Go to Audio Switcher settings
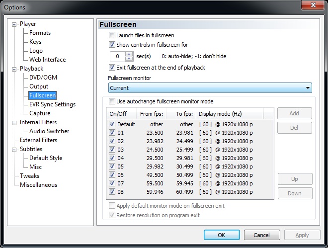328x248 pixels. (49, 131)
